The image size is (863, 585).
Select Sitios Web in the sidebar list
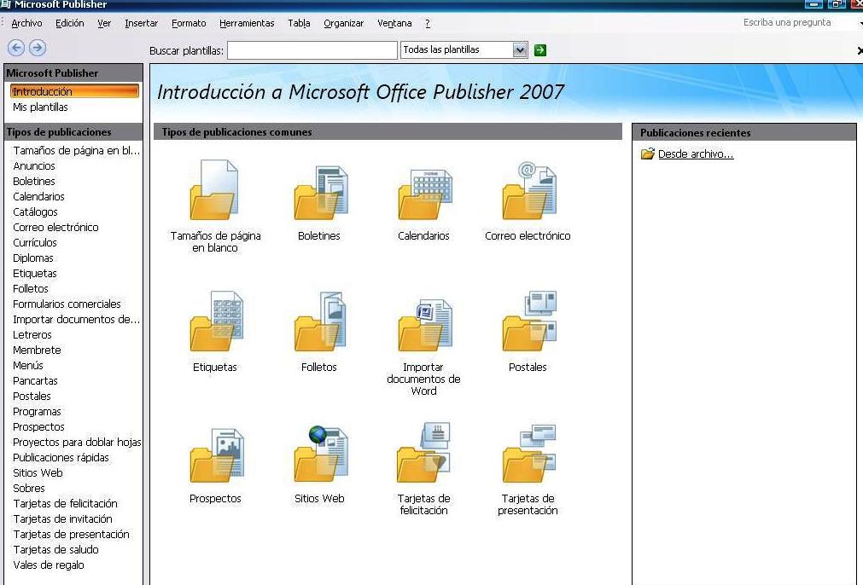click(38, 472)
